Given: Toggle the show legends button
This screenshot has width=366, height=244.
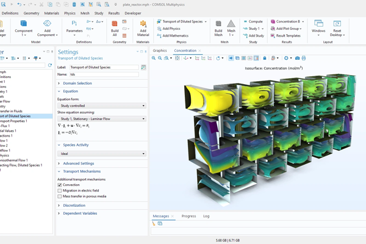Looking at the screenshot, I should click(256, 58).
